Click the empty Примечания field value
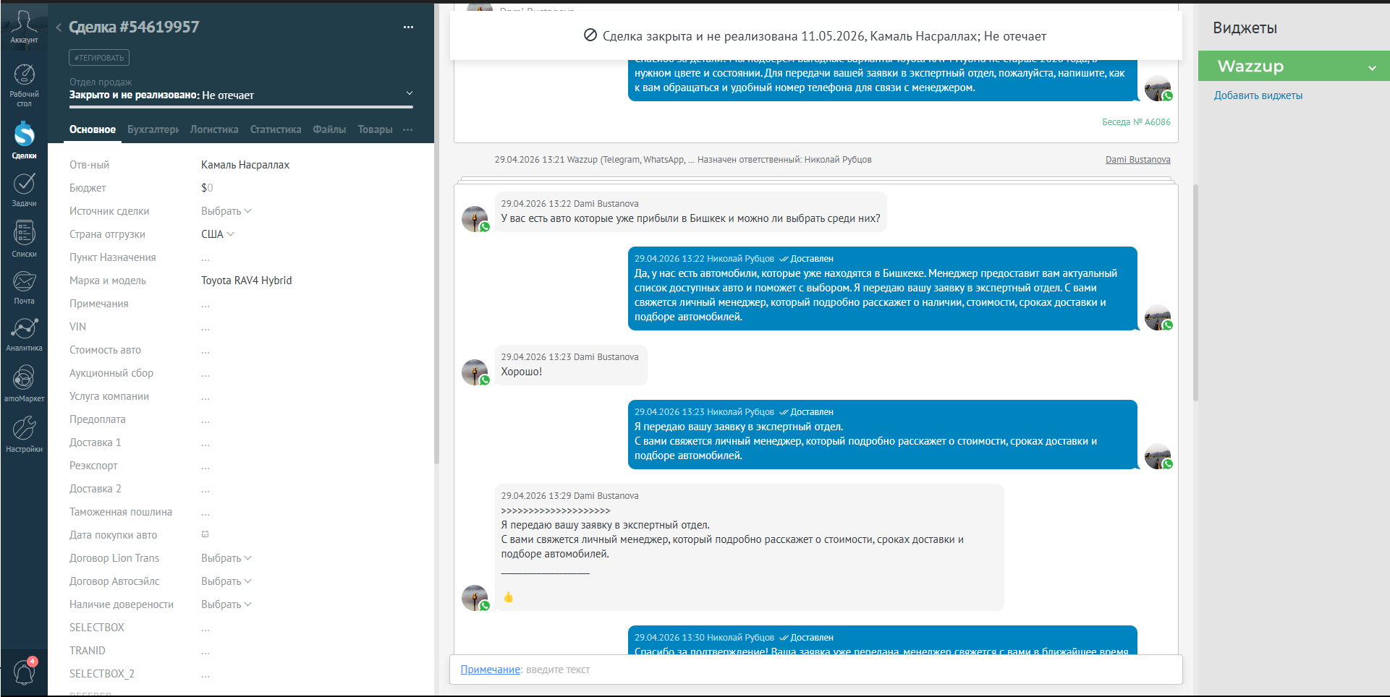 point(205,304)
